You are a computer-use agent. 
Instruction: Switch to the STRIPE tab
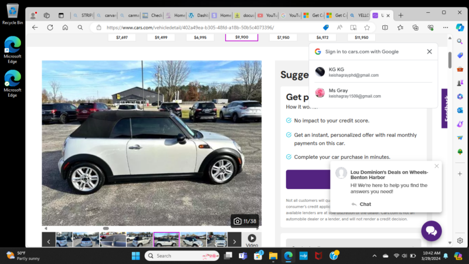(83, 15)
